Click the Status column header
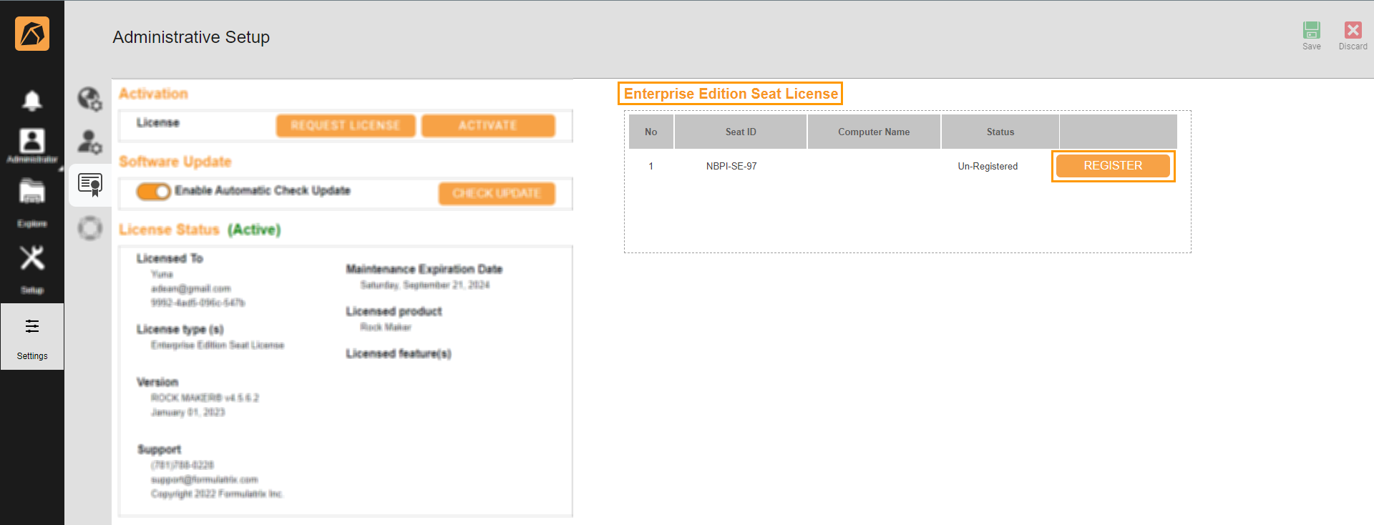This screenshot has width=1374, height=525. 1000,132
